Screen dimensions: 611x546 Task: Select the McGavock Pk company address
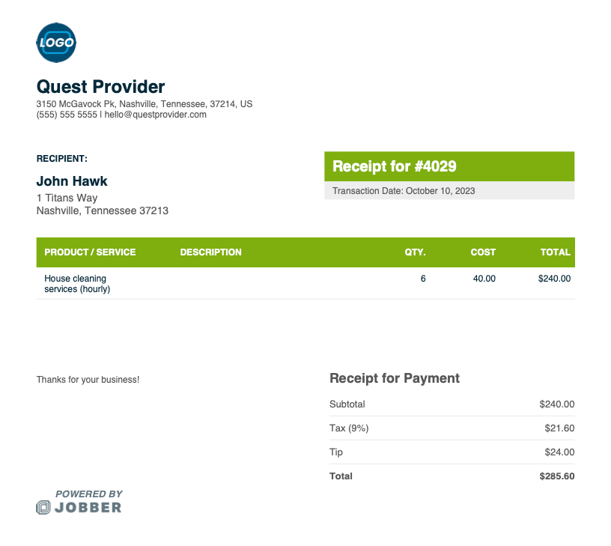coord(144,104)
